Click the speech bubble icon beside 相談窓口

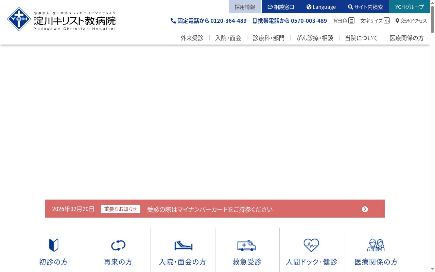point(270,7)
